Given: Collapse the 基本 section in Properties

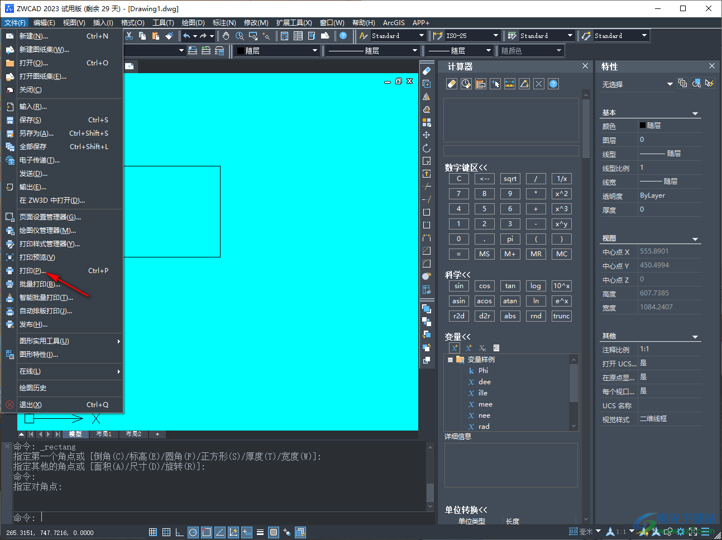Looking at the screenshot, I should (695, 113).
